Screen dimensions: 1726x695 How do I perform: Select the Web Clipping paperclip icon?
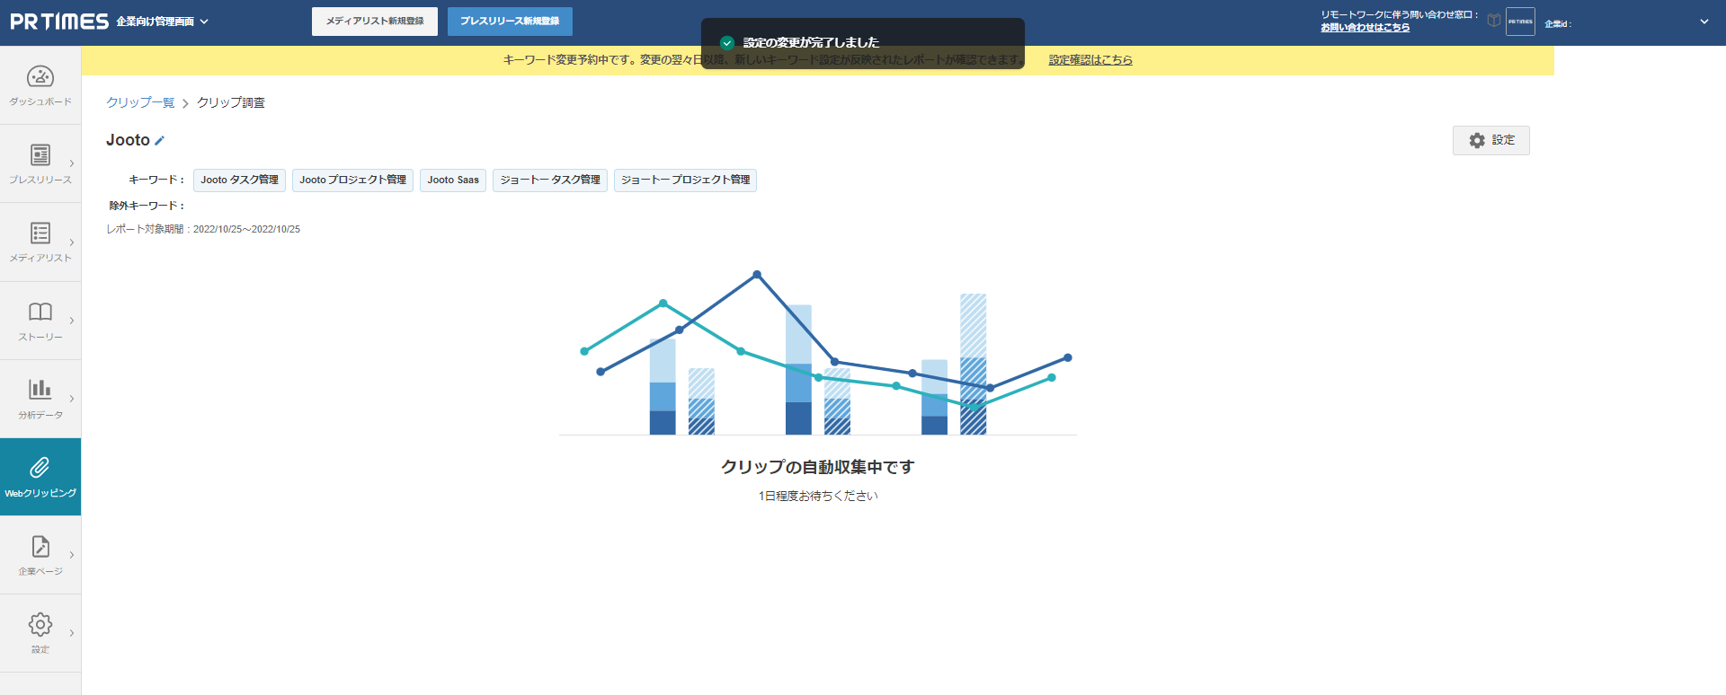tap(40, 467)
